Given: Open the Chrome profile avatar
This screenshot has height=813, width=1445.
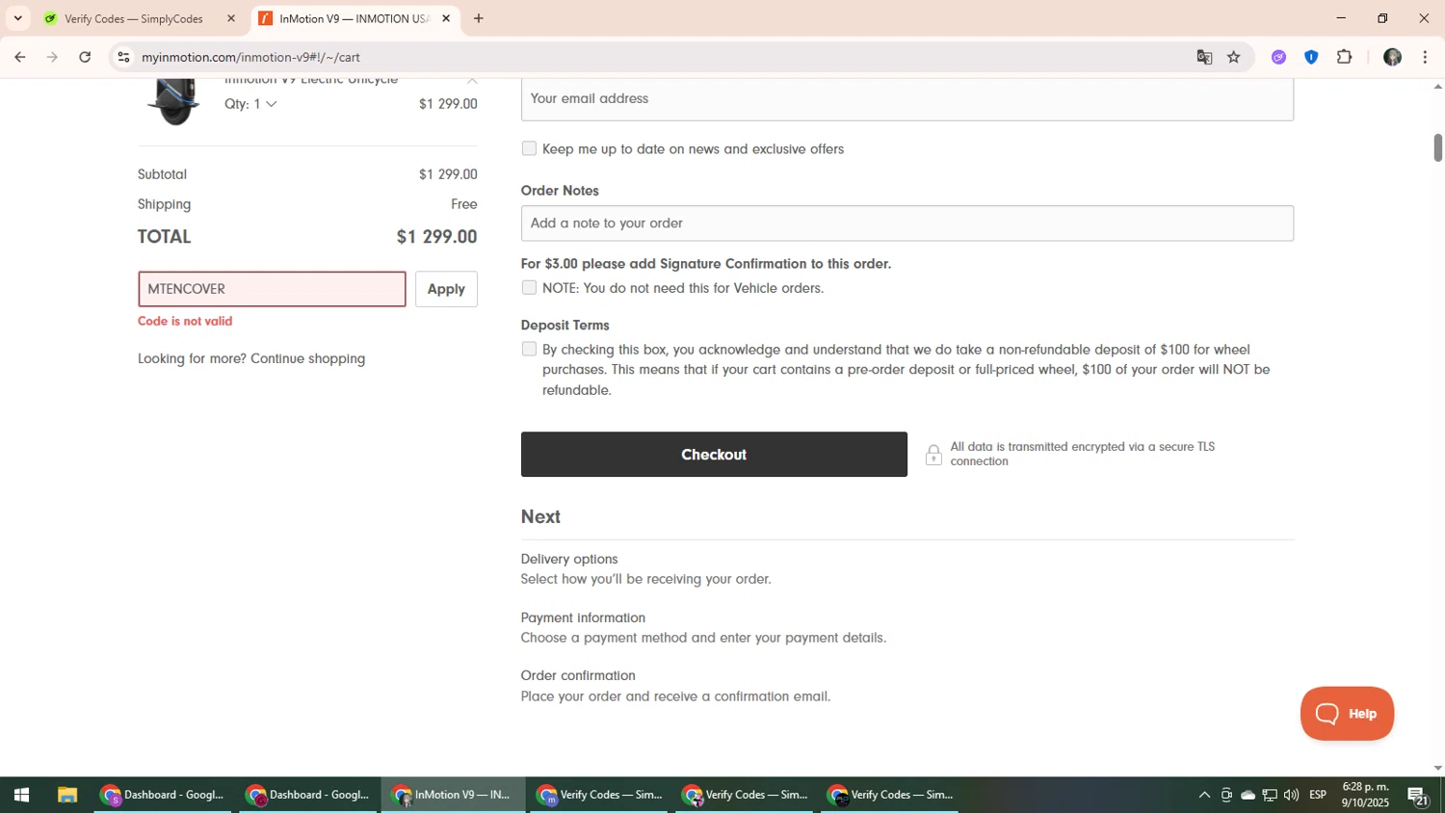Looking at the screenshot, I should click(x=1392, y=58).
